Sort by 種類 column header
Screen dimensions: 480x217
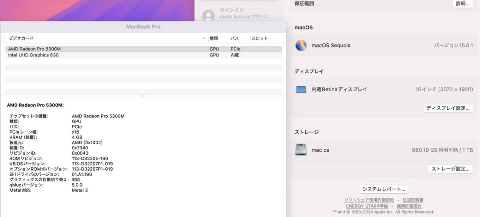point(214,38)
